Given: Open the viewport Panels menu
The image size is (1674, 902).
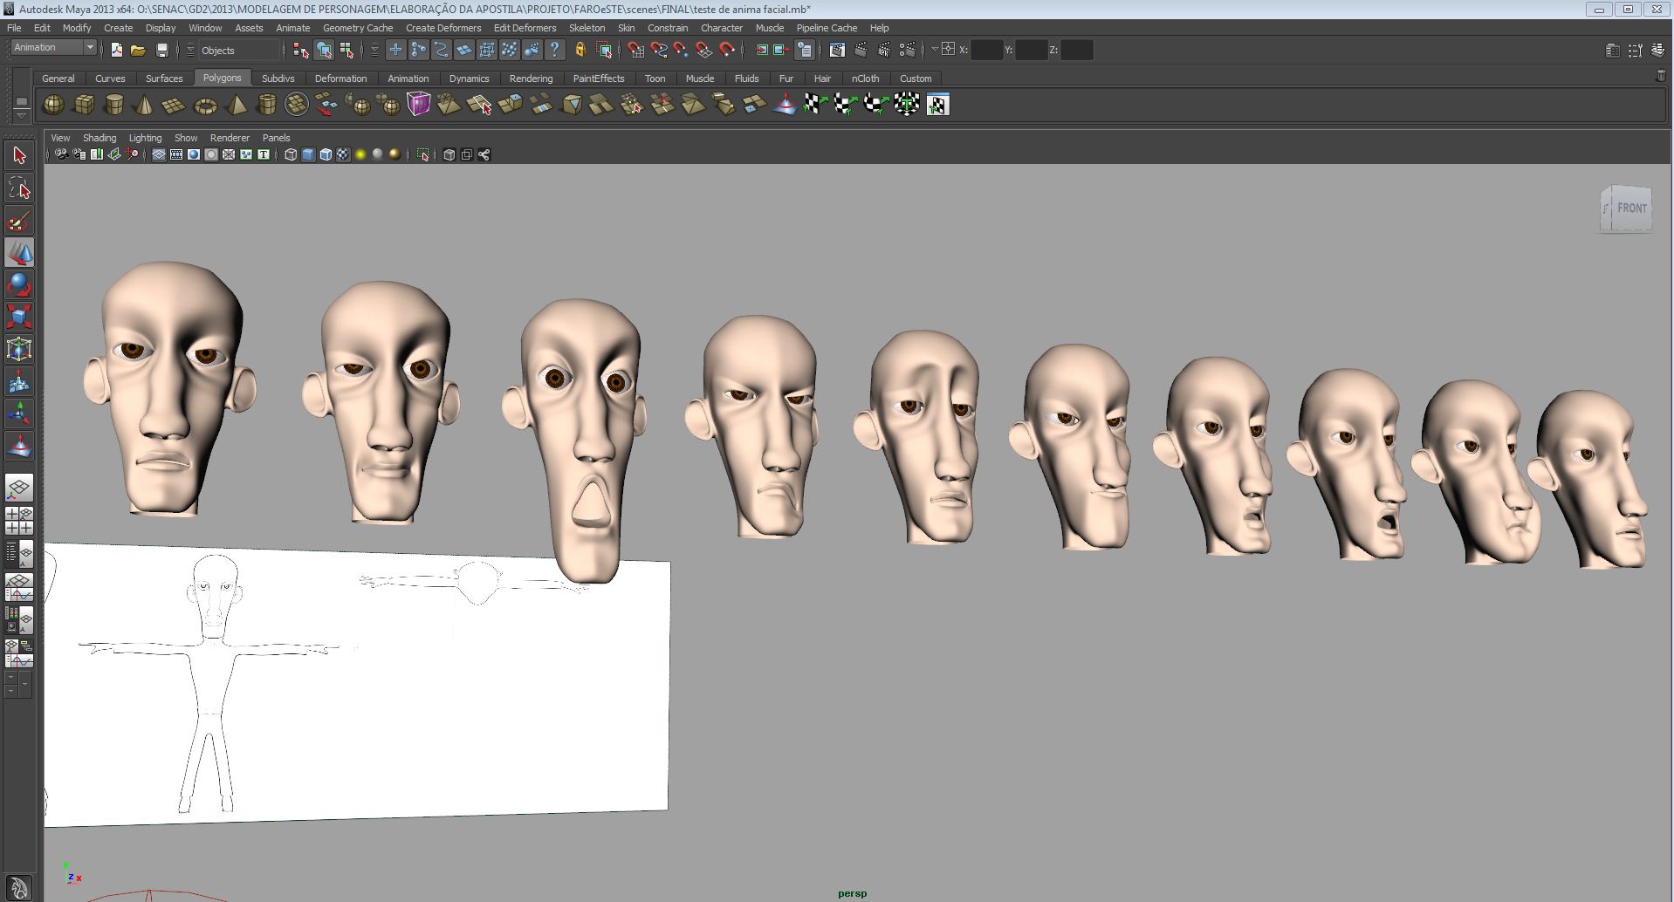Looking at the screenshot, I should 276,138.
